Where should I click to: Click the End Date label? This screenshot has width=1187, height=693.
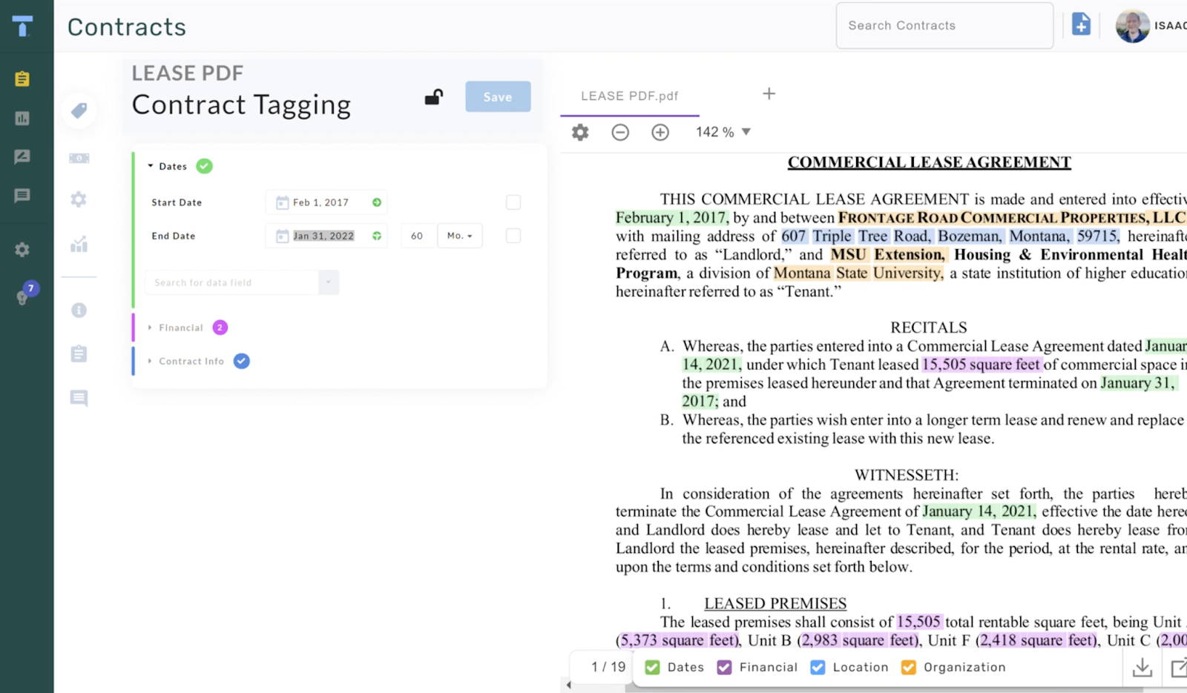(x=174, y=236)
